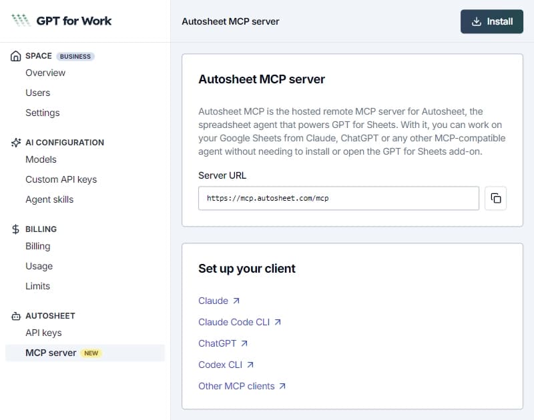View the Usage page
The height and width of the screenshot is (420, 534).
[39, 266]
